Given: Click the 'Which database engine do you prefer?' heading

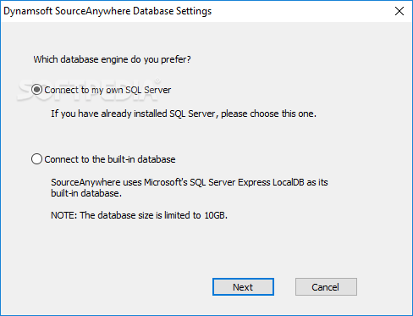Looking at the screenshot, I should tap(112, 59).
